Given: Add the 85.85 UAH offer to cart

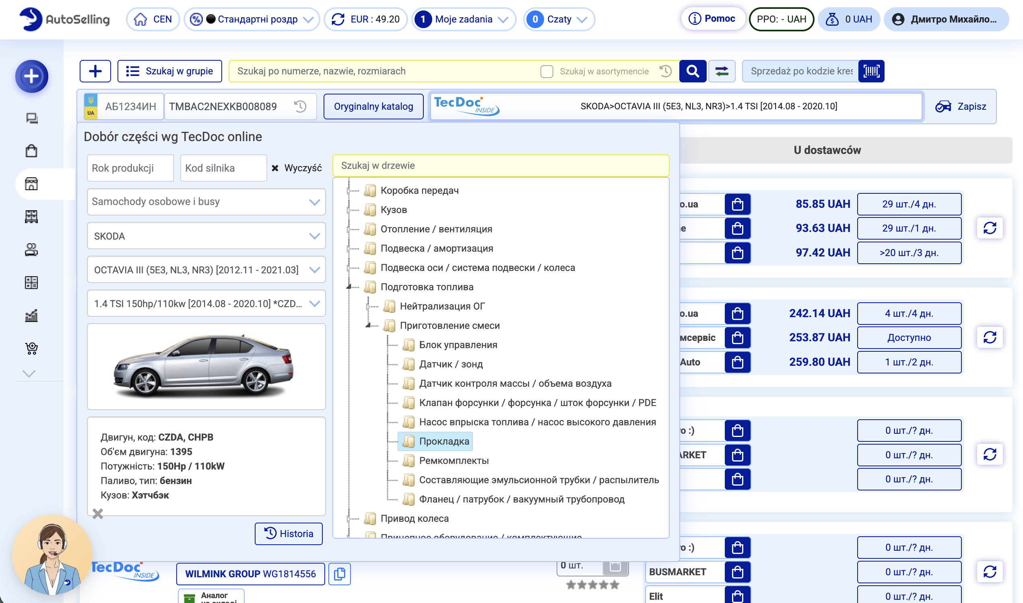Looking at the screenshot, I should (x=737, y=204).
